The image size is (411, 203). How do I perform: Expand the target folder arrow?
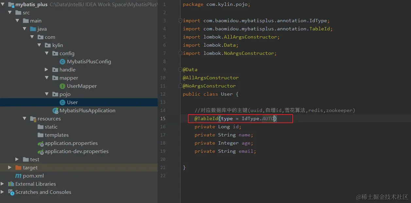(10, 168)
